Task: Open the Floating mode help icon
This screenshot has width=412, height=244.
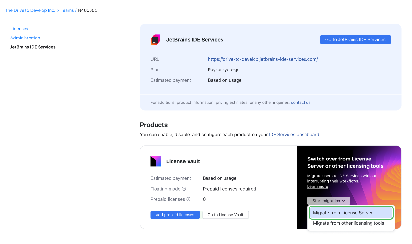Action: (x=183, y=189)
